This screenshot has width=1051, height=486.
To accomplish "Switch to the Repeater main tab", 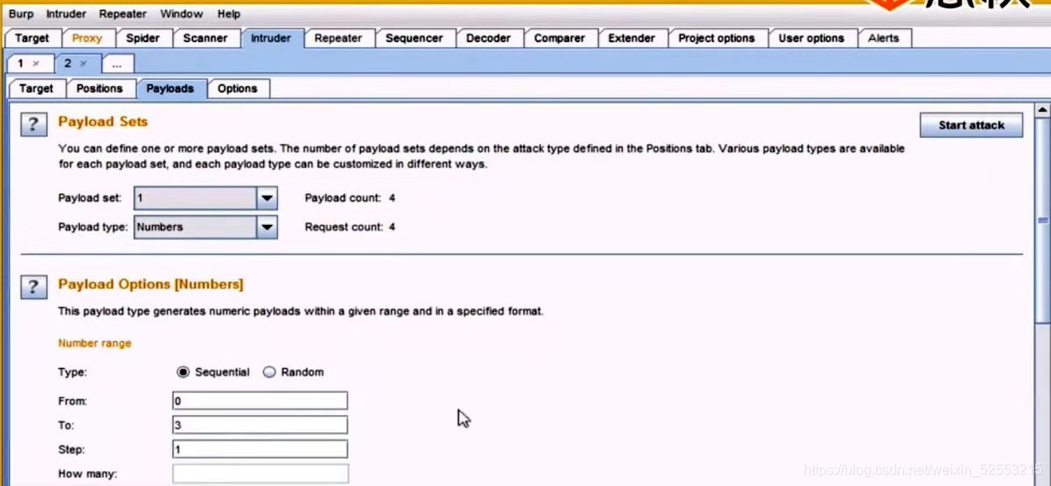I will point(338,38).
